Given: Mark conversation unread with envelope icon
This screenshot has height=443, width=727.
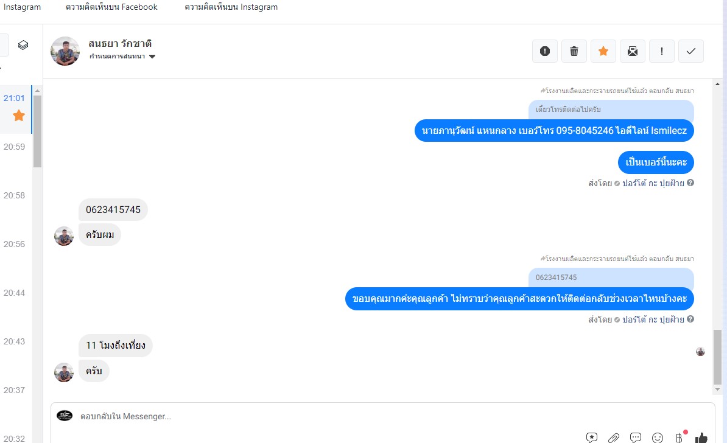Looking at the screenshot, I should (x=633, y=51).
